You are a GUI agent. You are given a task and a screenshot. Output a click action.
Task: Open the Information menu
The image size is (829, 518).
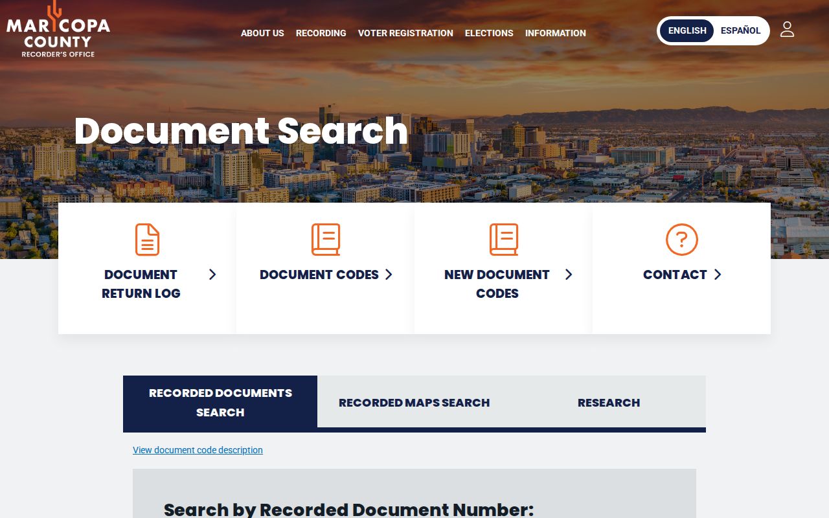(x=556, y=33)
